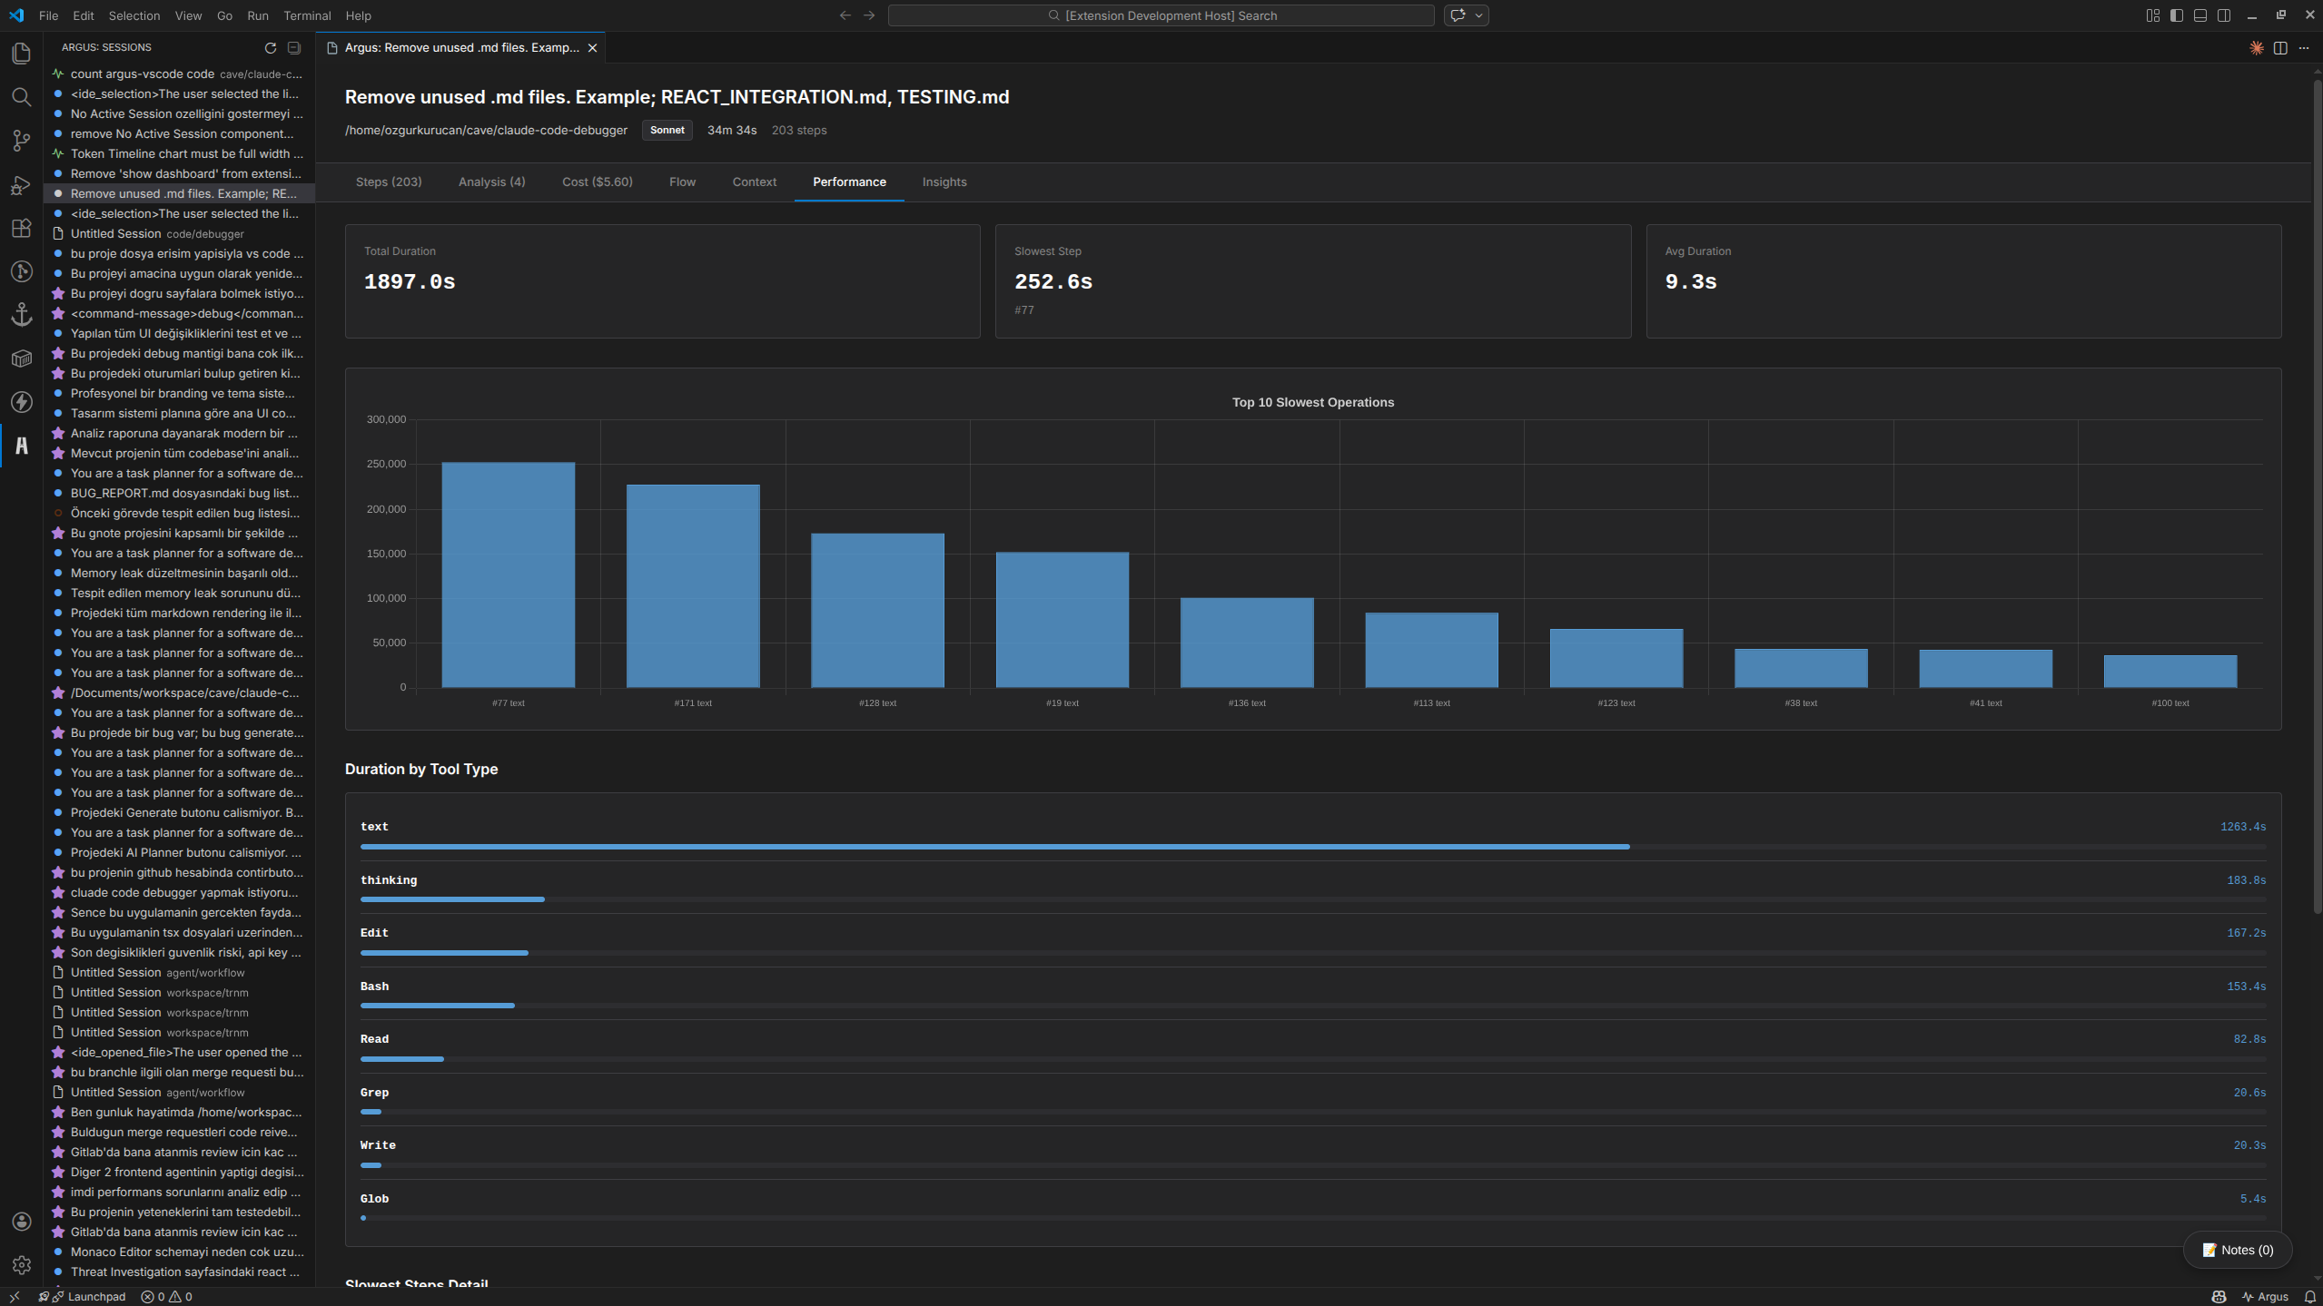This screenshot has height=1306, width=2323.
Task: Open notifications via the bell icon
Action: 2309,1296
